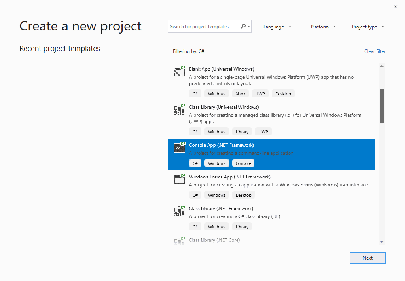Click scroll up arrow of template list
Image resolution: width=405 pixels, height=281 pixels.
click(x=382, y=66)
